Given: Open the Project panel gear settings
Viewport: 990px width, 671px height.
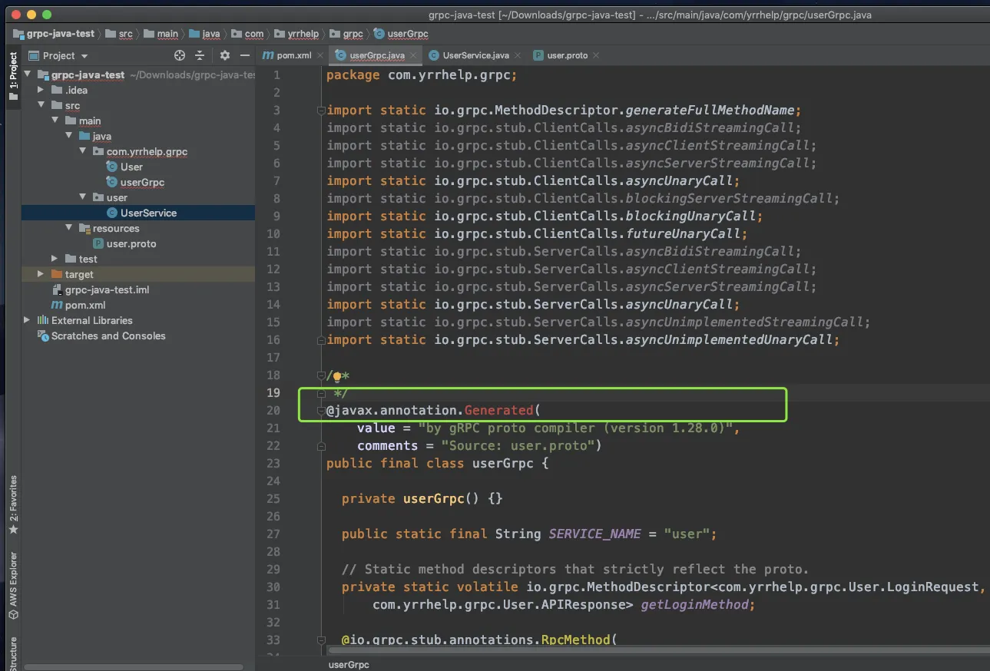Looking at the screenshot, I should [x=224, y=55].
